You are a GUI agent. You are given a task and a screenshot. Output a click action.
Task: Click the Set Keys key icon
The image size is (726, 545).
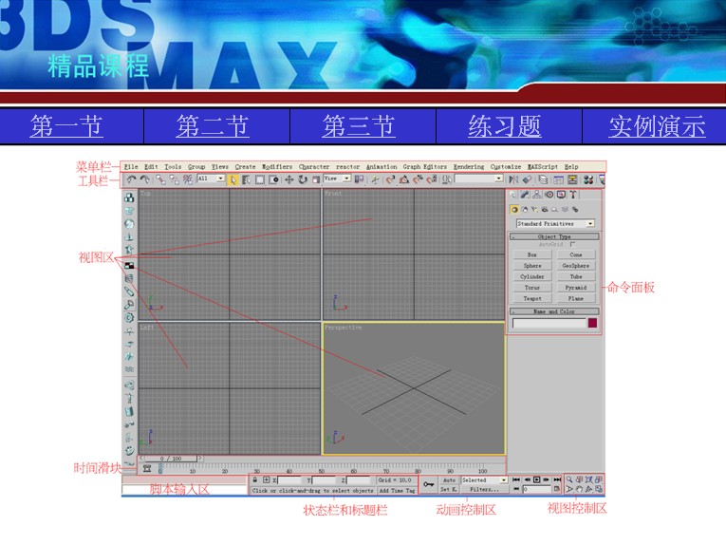pyautogui.click(x=428, y=484)
